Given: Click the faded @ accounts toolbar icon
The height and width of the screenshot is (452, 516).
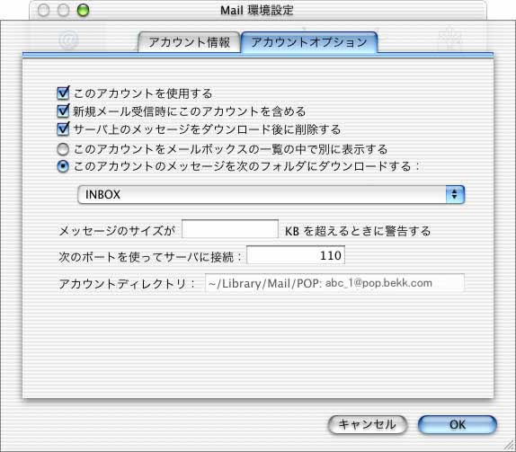Looking at the screenshot, I should [x=68, y=40].
